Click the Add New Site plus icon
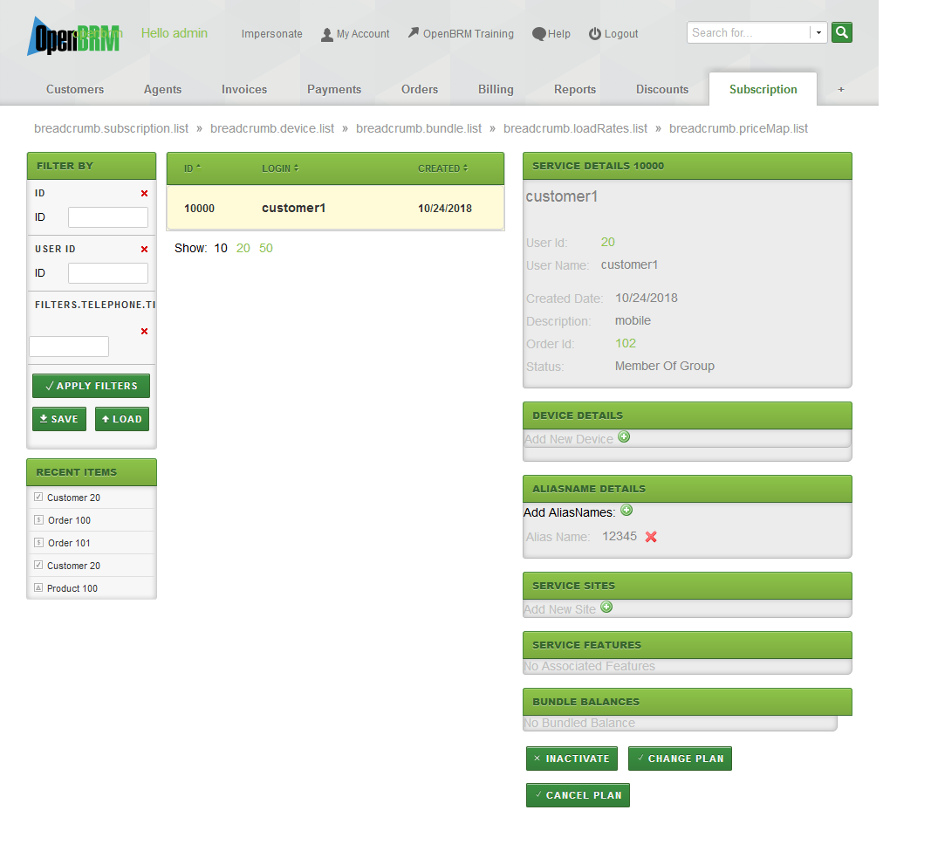 click(x=606, y=608)
